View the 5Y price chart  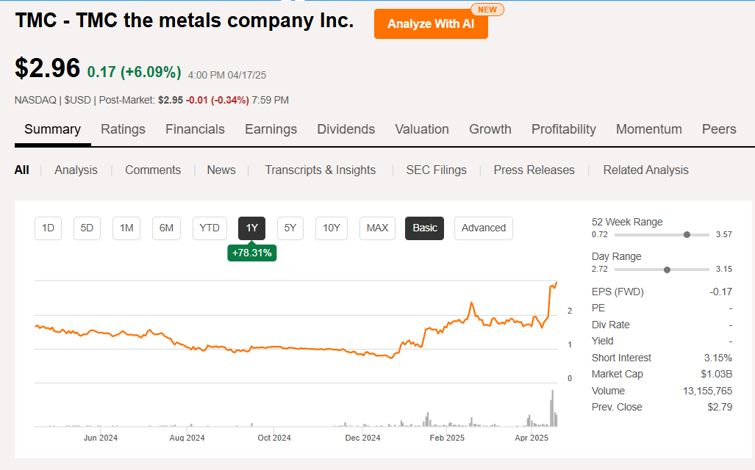tap(290, 228)
